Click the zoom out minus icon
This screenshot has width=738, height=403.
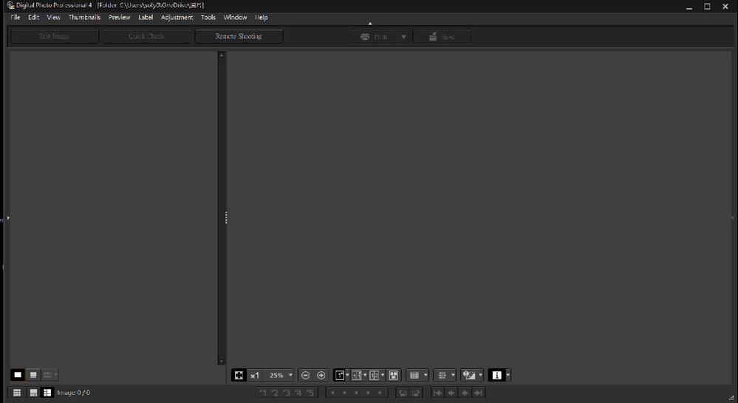coord(306,376)
